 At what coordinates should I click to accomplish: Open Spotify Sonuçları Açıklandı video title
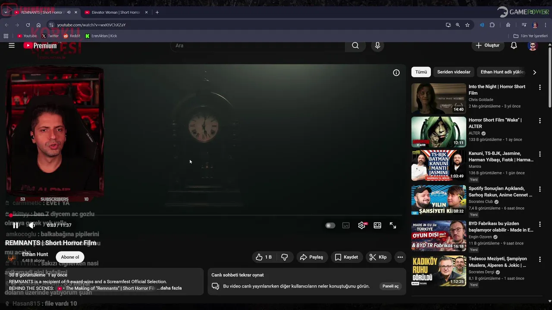tap(500, 192)
